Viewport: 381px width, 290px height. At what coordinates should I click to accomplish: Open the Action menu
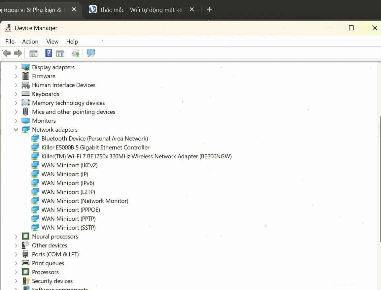(x=30, y=42)
